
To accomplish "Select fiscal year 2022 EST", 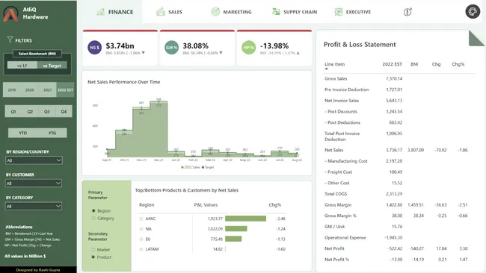I will [x=65, y=90].
